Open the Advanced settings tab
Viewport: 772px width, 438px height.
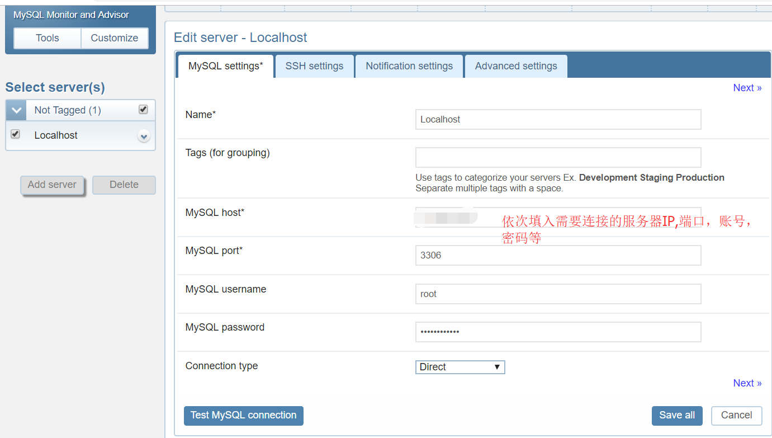(515, 65)
